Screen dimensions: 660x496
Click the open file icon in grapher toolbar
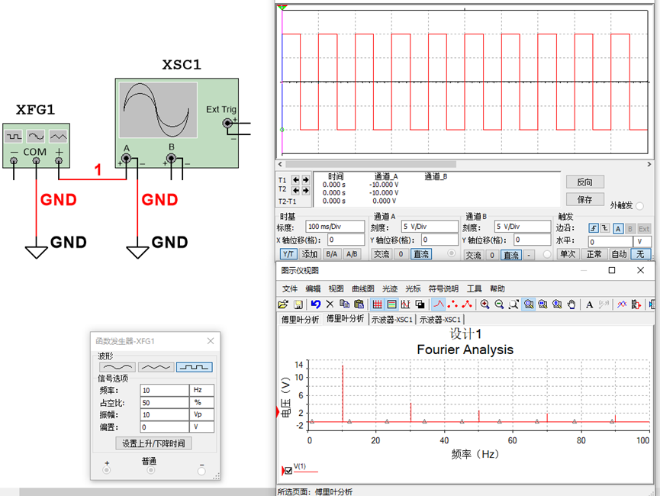click(x=283, y=304)
